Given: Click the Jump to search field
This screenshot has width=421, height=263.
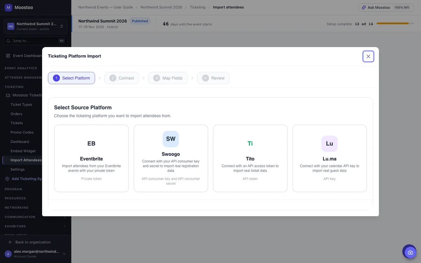Looking at the screenshot, I should point(35,41).
